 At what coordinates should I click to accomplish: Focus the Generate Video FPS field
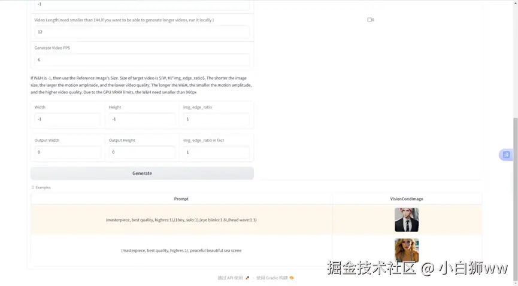142,60
